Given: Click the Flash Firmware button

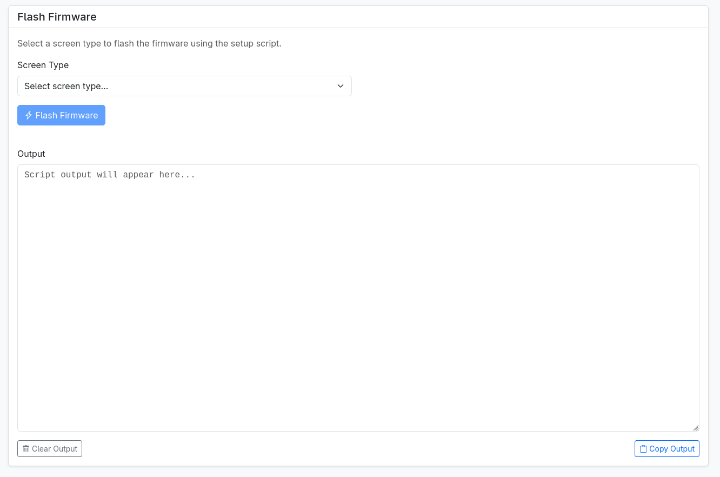Looking at the screenshot, I should click(61, 115).
